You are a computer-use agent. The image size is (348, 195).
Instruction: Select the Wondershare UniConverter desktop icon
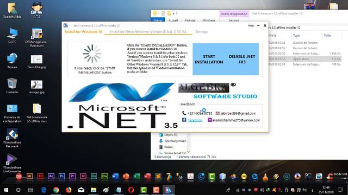pyautogui.click(x=12, y=163)
